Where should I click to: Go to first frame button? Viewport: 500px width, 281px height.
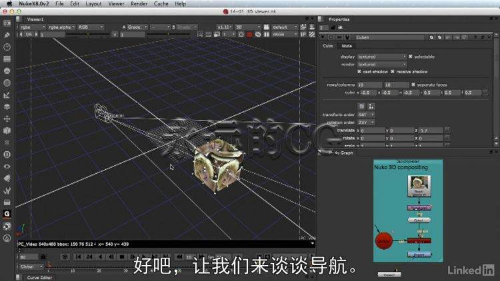coord(78,257)
